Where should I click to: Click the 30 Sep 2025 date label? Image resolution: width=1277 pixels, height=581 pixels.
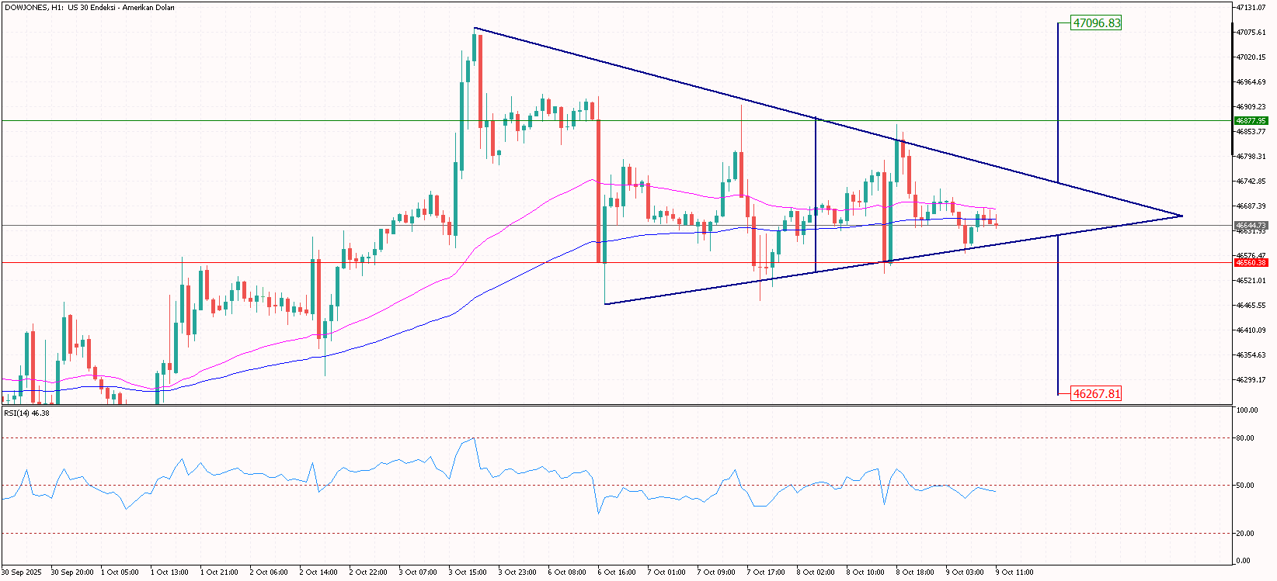21,572
